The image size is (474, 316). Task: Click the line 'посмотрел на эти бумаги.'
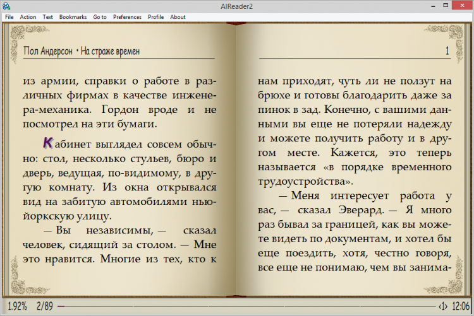coord(90,124)
